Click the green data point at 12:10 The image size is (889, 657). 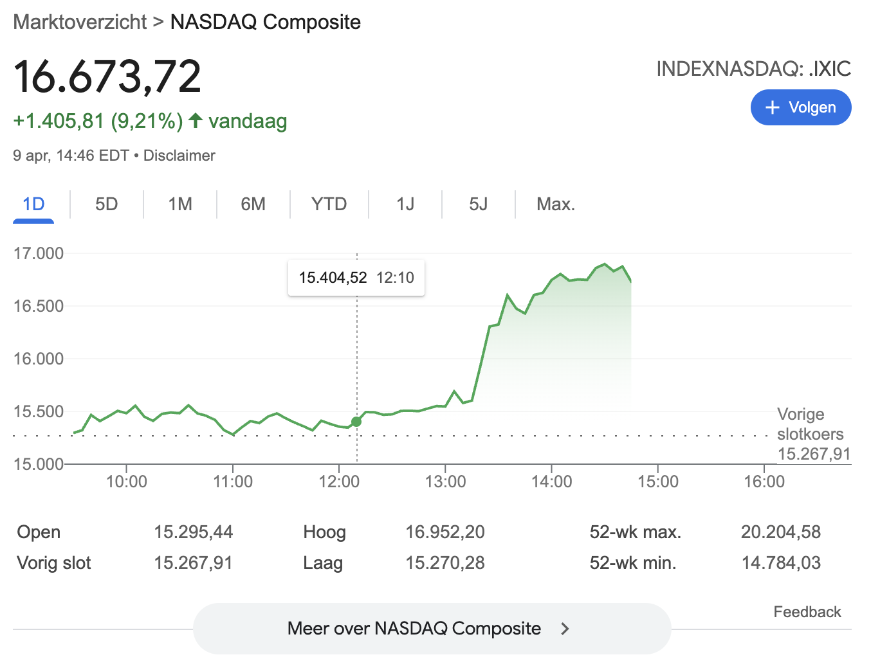click(x=356, y=422)
